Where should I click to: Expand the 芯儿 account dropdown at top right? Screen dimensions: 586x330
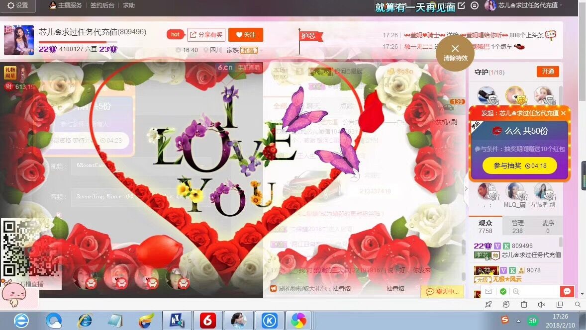[561, 5]
